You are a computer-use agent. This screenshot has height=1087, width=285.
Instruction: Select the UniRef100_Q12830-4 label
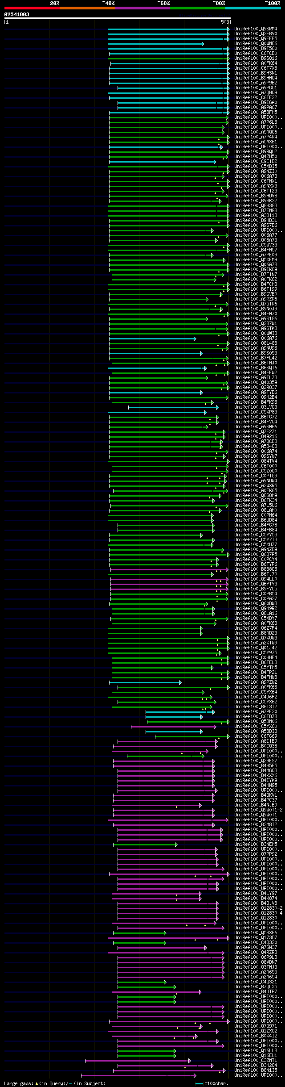click(x=258, y=913)
